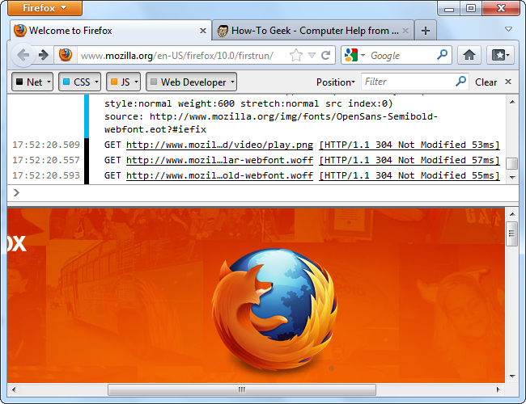Screen dimensions: 526x404
Task: Toggle the CSS message filter
Action: [76, 82]
